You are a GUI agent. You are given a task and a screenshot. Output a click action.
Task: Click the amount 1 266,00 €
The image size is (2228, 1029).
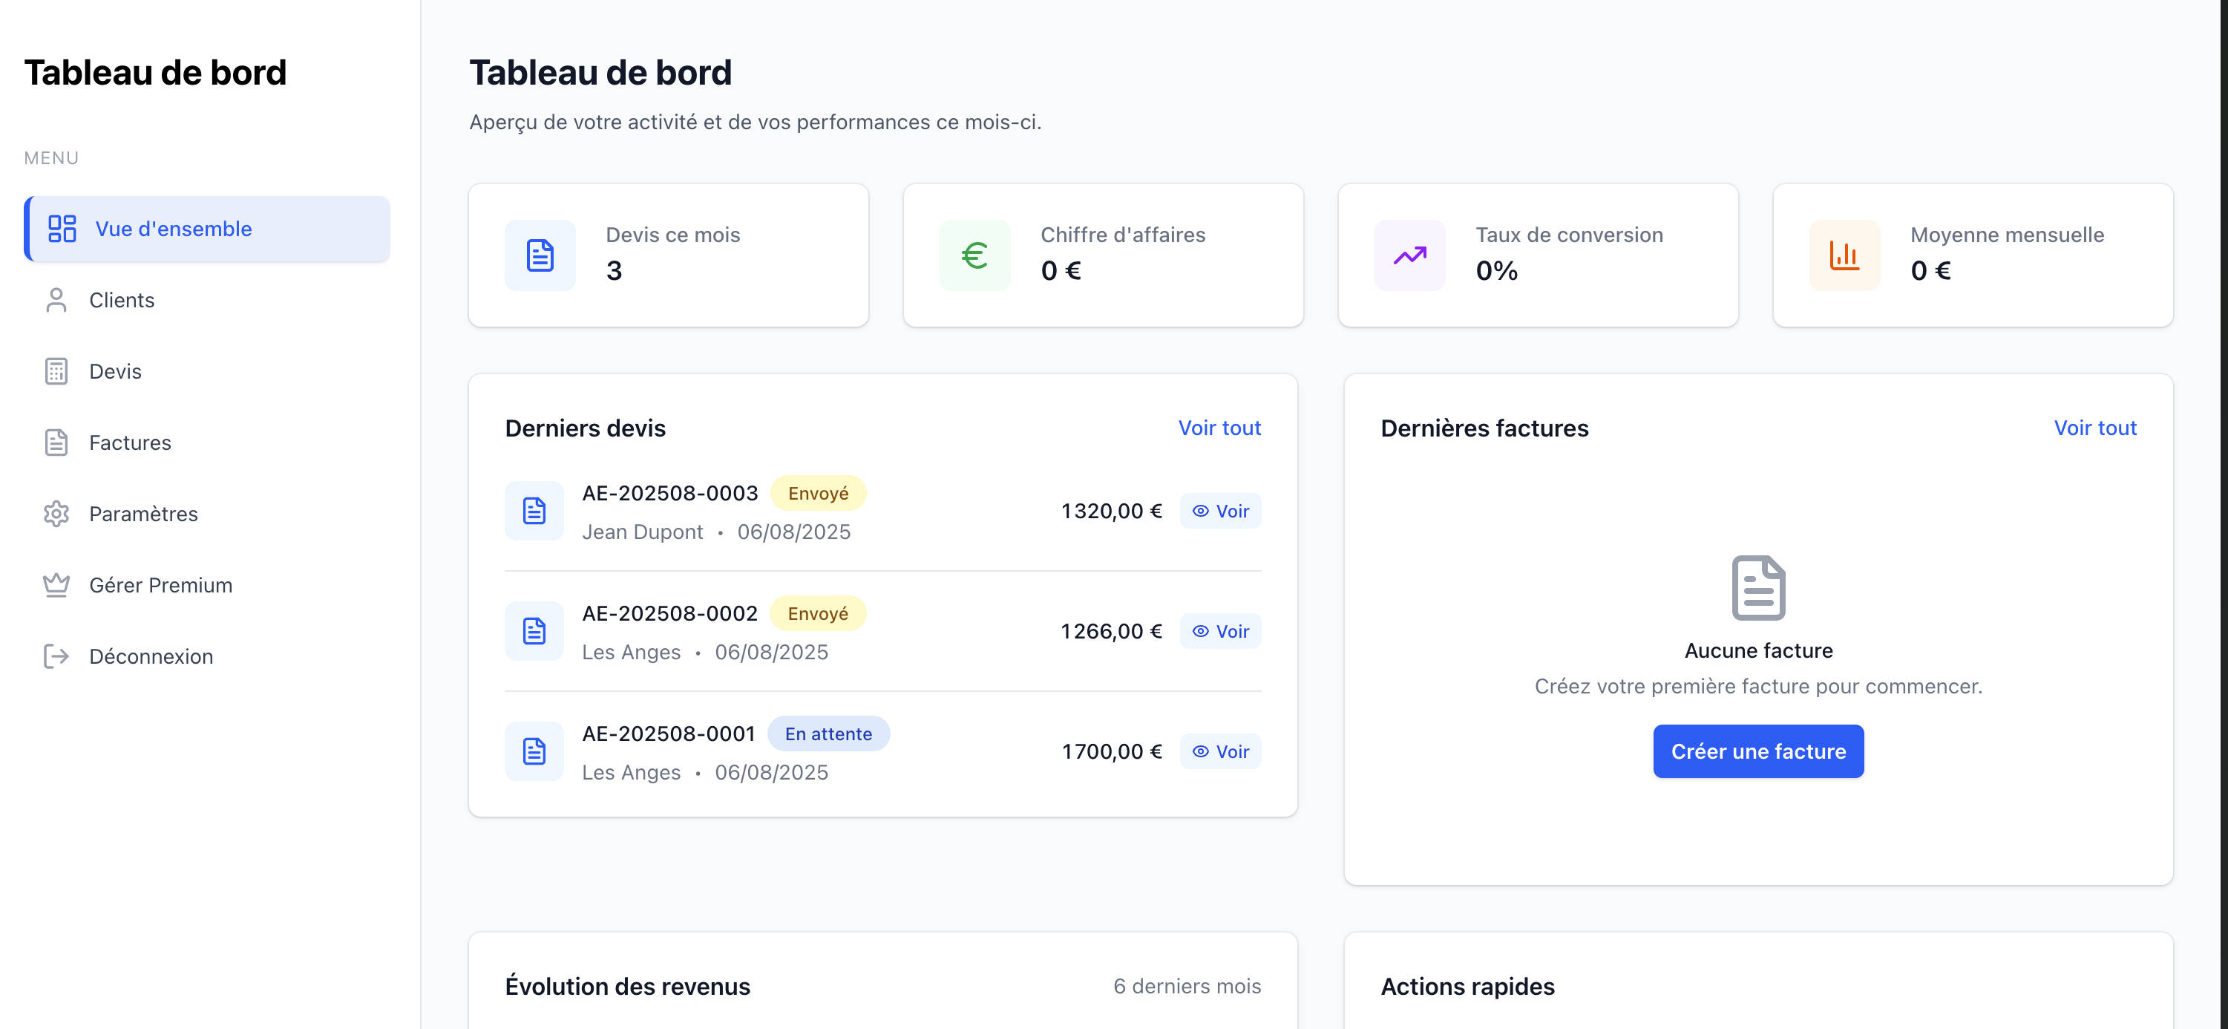1112,631
